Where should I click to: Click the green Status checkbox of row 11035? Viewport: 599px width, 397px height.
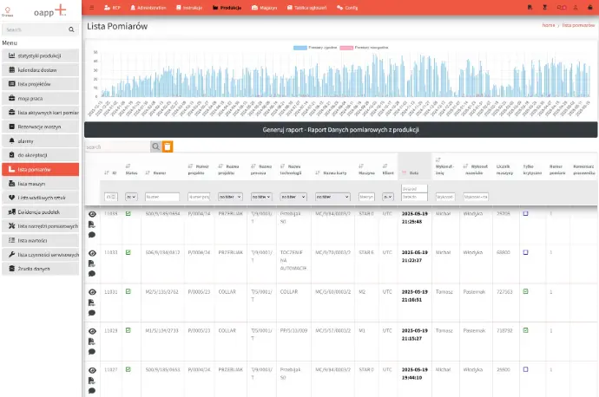(x=128, y=213)
